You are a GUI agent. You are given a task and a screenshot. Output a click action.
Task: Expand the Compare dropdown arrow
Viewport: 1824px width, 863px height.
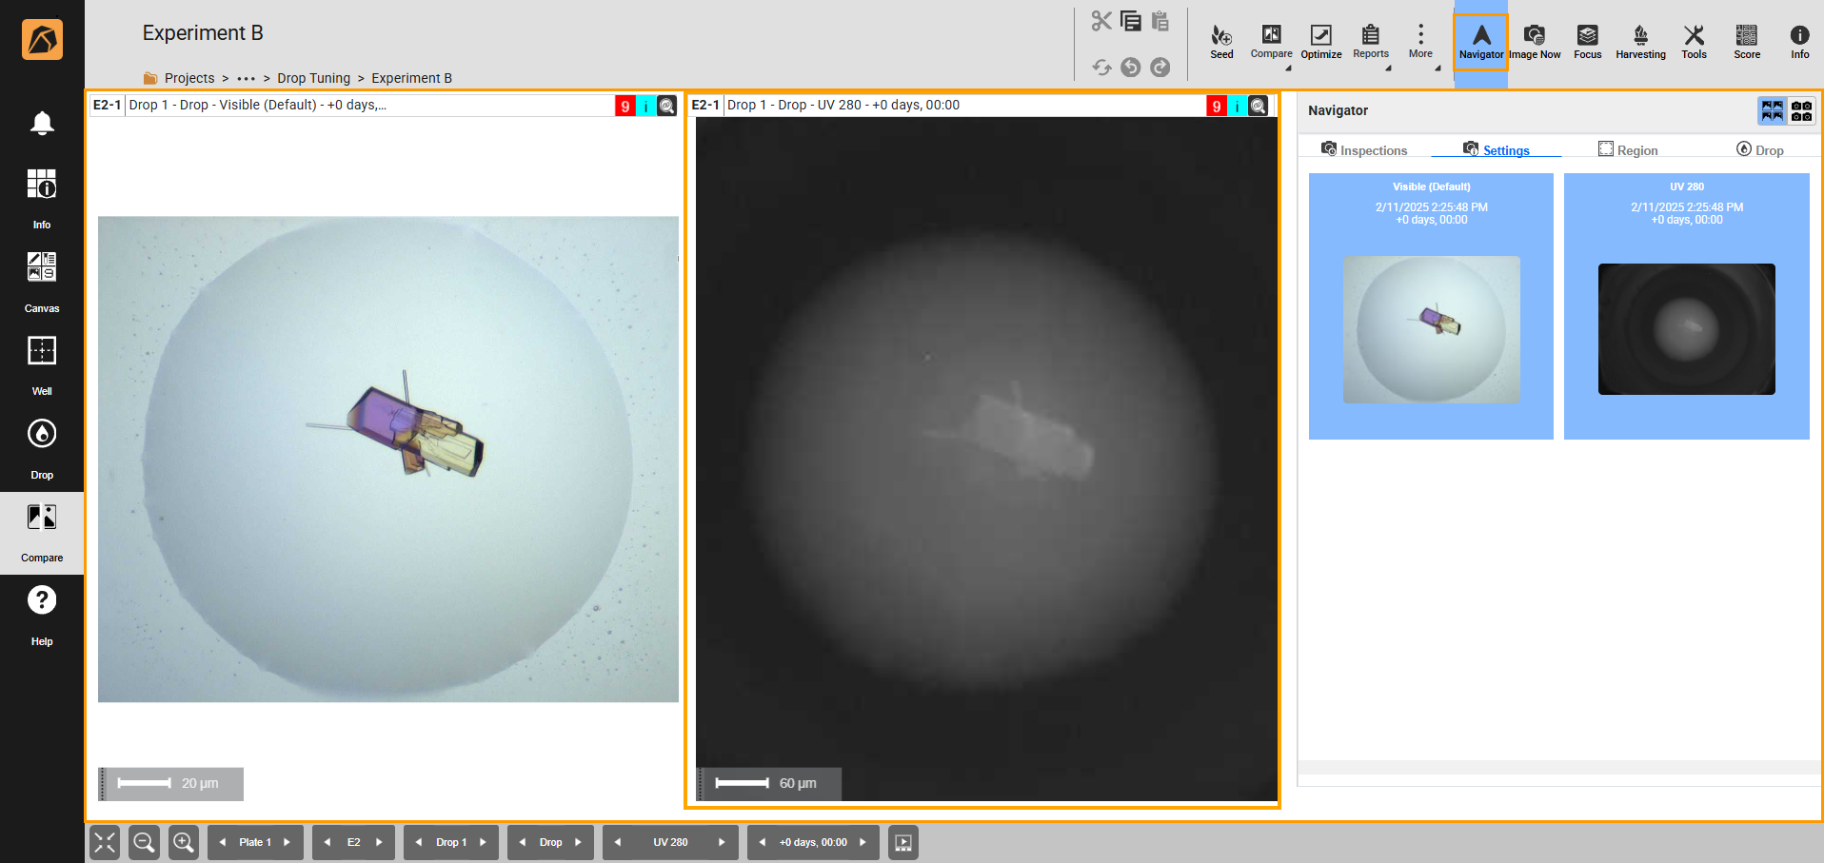pos(1288,69)
